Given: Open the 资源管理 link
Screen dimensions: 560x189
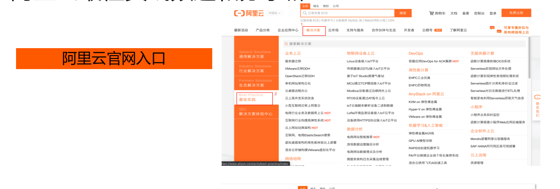Looking at the screenshot, I should (477, 163).
